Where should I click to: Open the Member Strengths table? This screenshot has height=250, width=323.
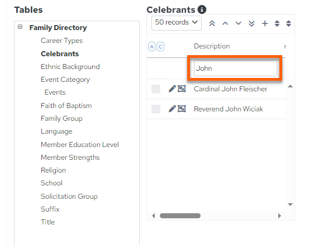tap(70, 158)
